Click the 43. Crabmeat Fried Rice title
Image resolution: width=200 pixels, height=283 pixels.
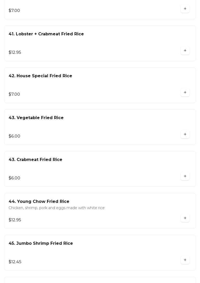(x=35, y=160)
